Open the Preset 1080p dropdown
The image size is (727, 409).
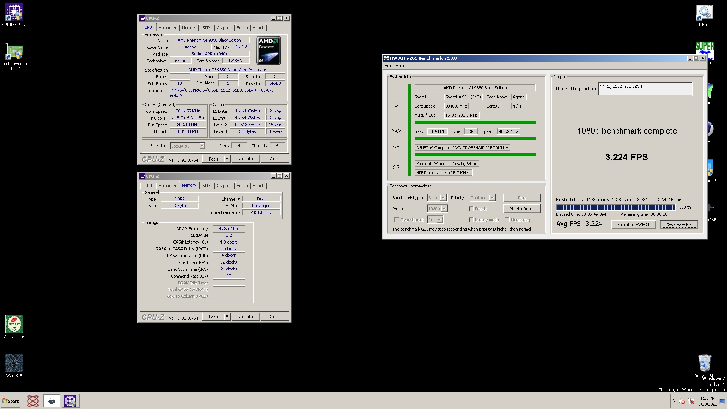tap(444, 209)
